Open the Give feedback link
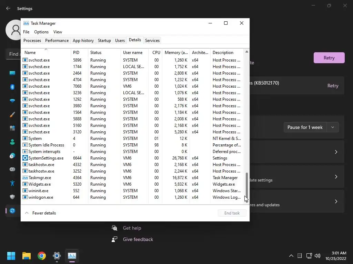The image size is (353, 264). tap(138, 239)
